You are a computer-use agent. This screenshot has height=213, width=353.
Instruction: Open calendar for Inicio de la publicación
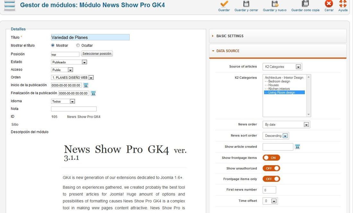[x=86, y=86]
